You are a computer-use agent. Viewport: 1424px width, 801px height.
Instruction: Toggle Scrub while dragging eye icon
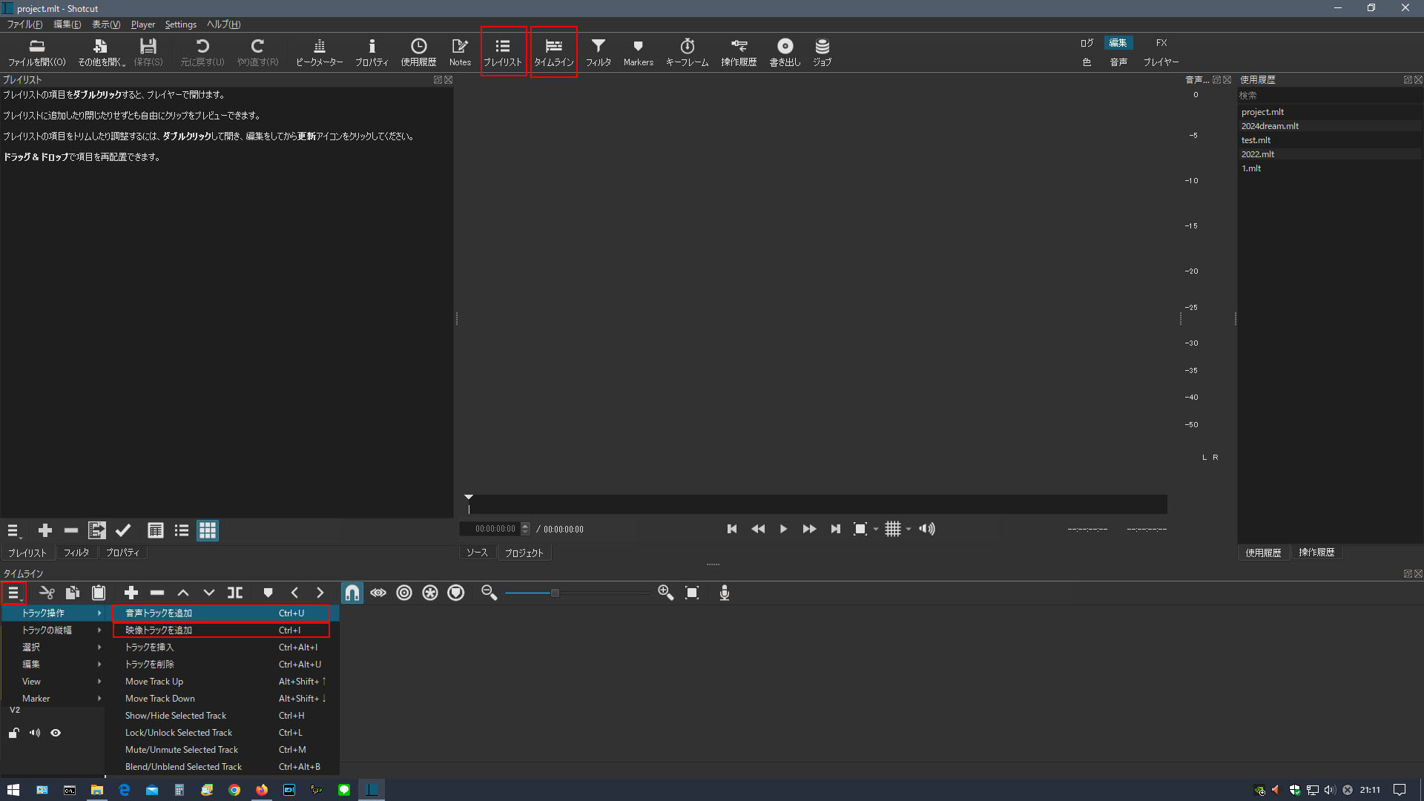[378, 593]
